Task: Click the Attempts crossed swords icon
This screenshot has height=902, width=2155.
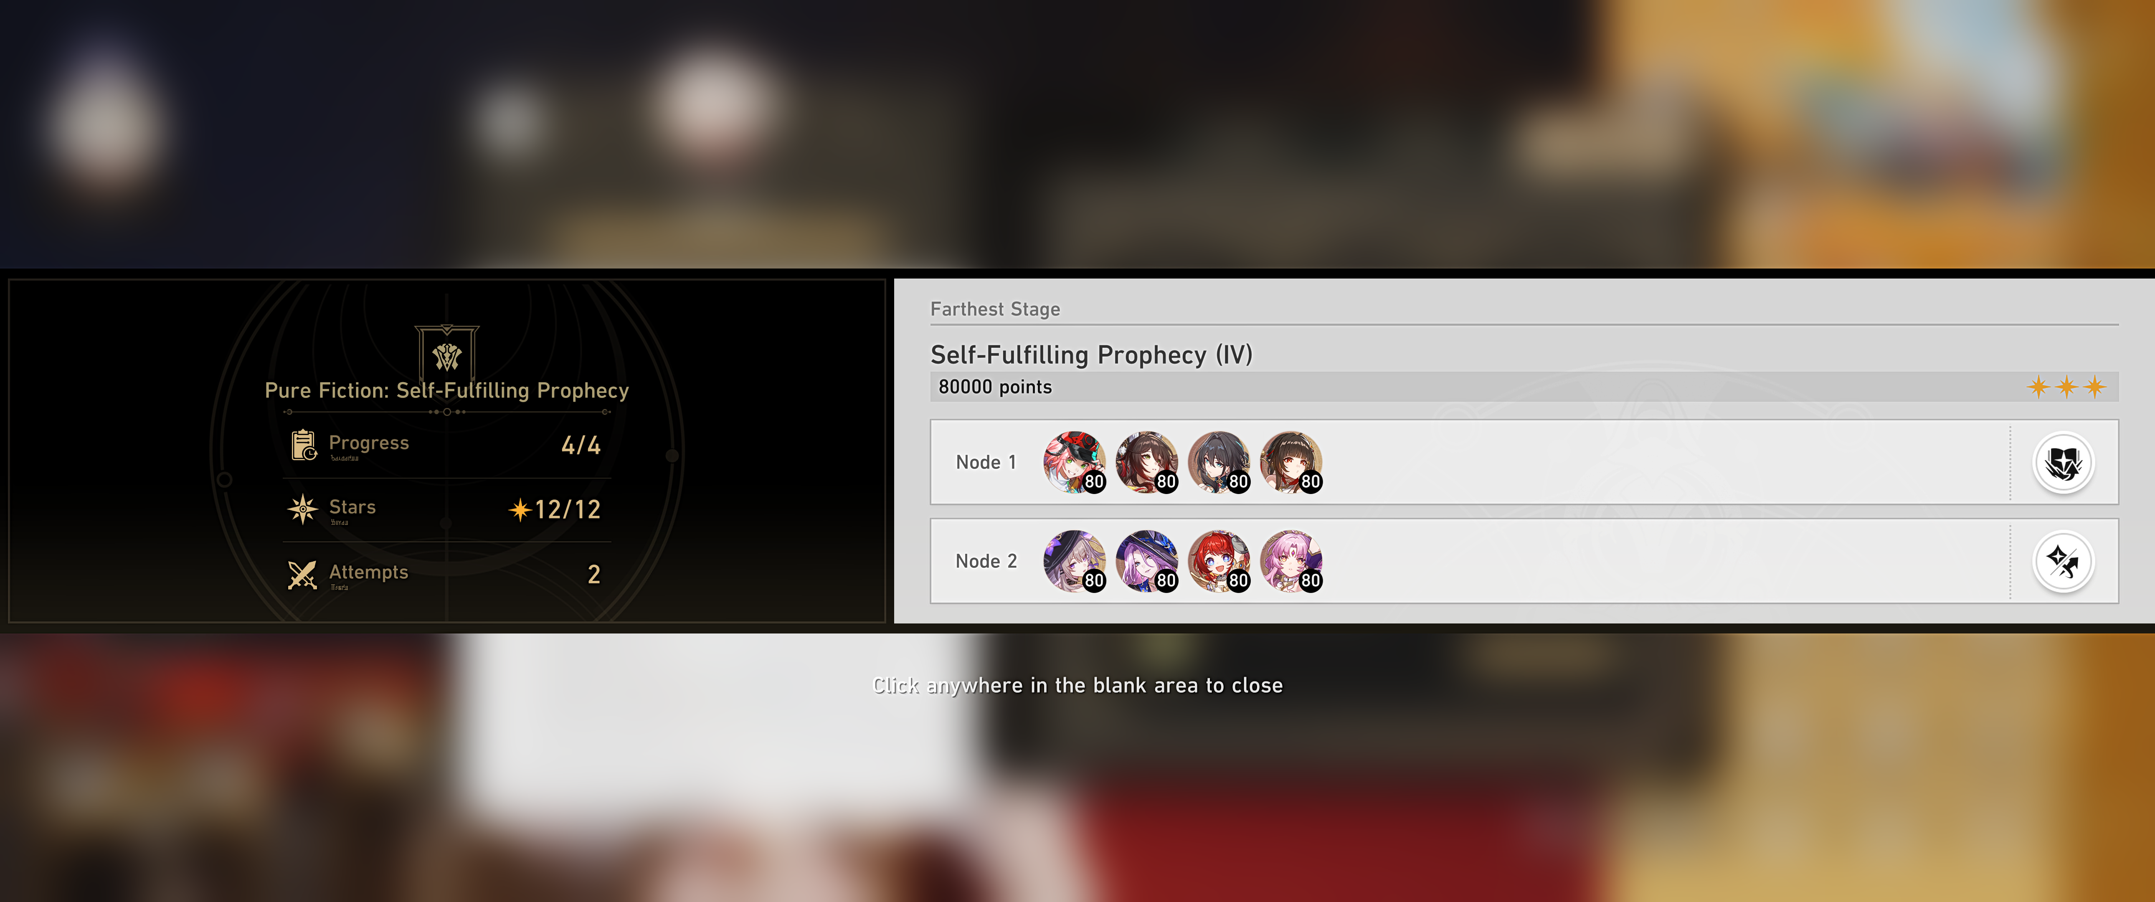Action: pyautogui.click(x=302, y=574)
